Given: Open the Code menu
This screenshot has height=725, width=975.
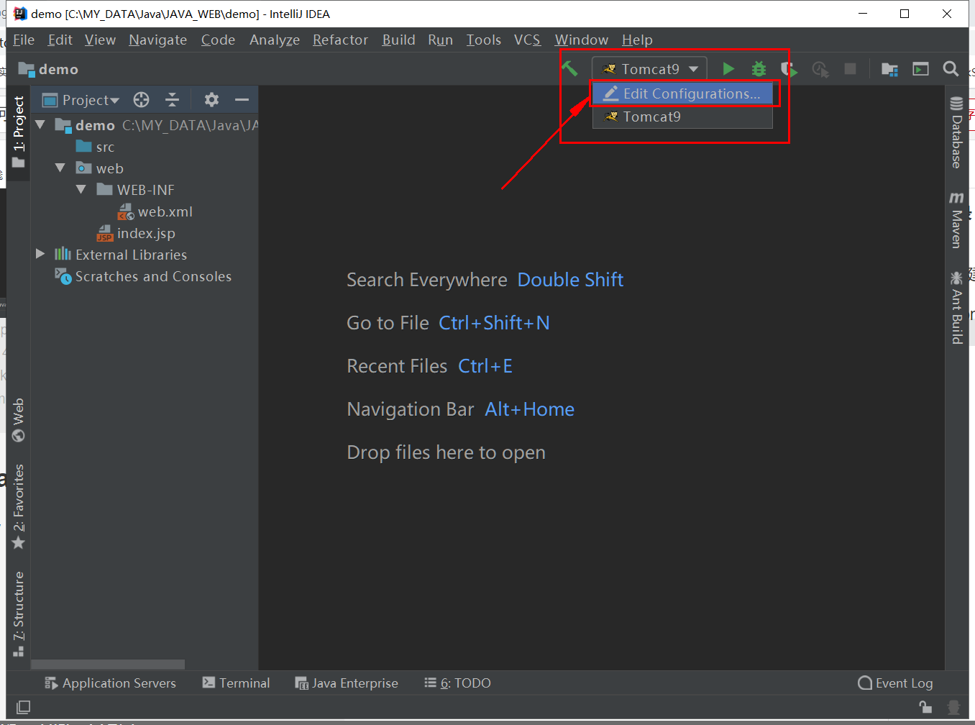Looking at the screenshot, I should tap(218, 40).
